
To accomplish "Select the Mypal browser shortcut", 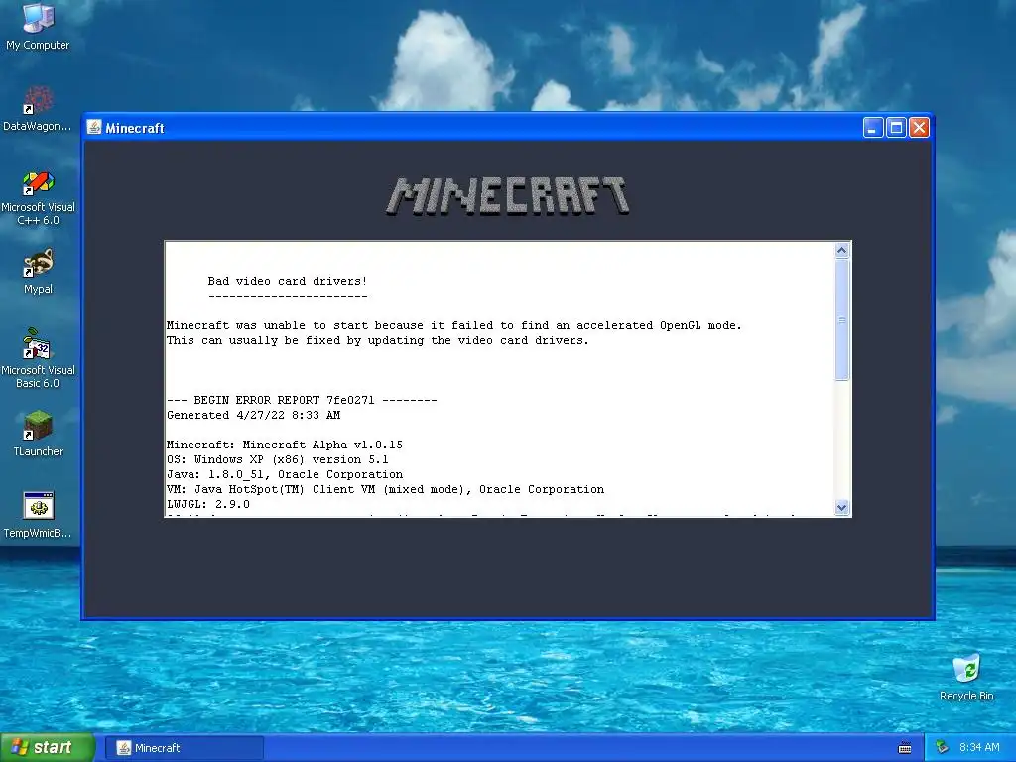I will pos(38,271).
